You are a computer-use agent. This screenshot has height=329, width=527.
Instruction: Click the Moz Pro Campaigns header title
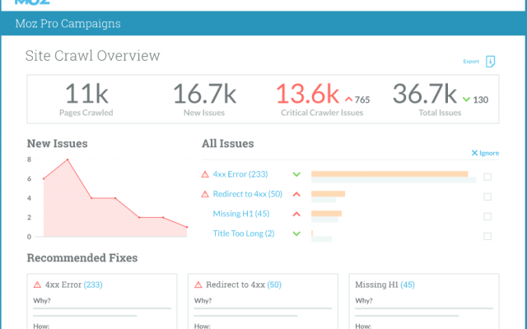coord(68,24)
